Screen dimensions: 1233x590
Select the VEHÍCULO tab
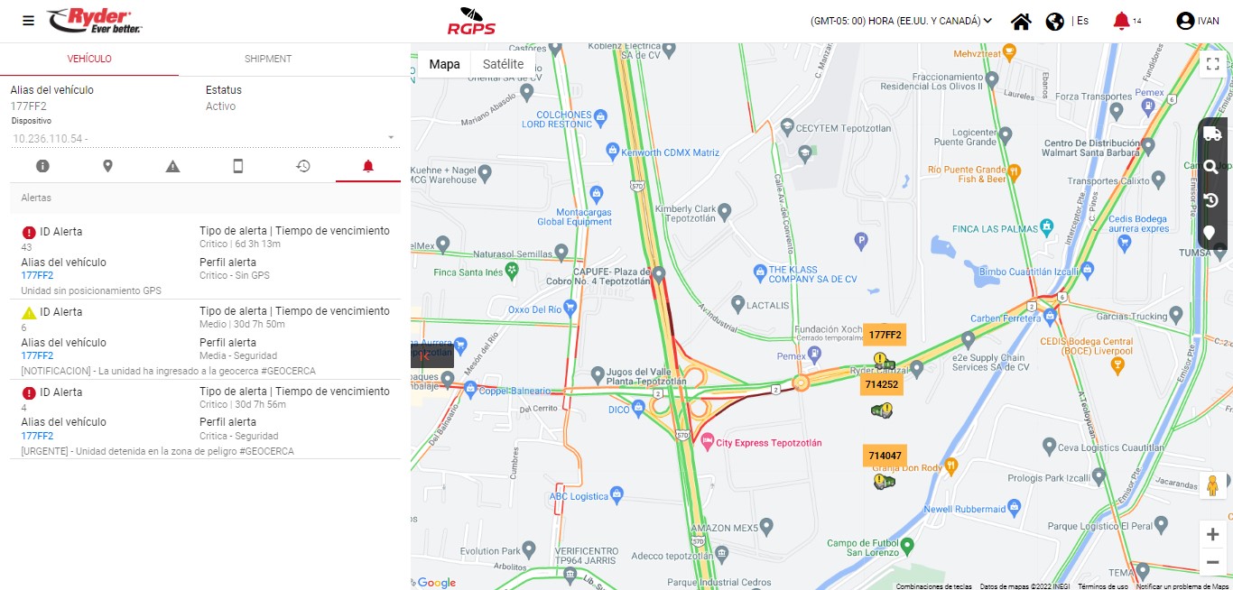coord(89,59)
